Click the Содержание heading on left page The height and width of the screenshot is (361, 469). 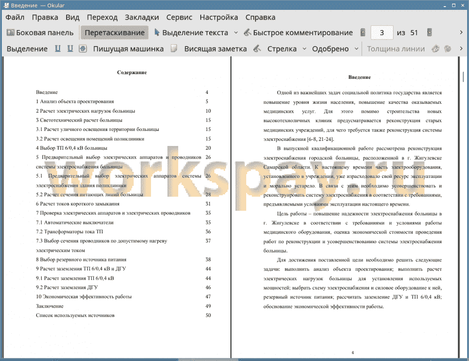pyautogui.click(x=132, y=72)
